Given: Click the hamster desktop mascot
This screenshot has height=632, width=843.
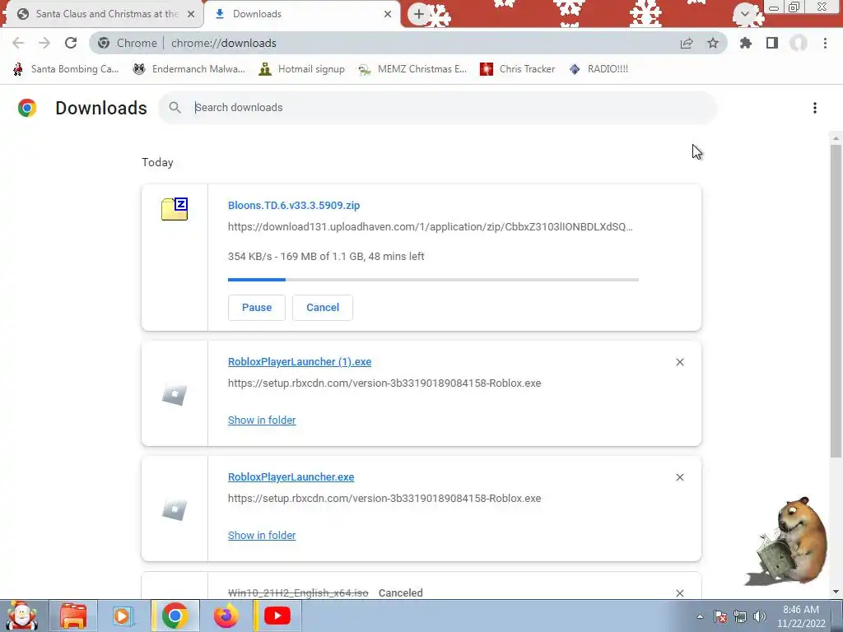Looking at the screenshot, I should [x=788, y=541].
